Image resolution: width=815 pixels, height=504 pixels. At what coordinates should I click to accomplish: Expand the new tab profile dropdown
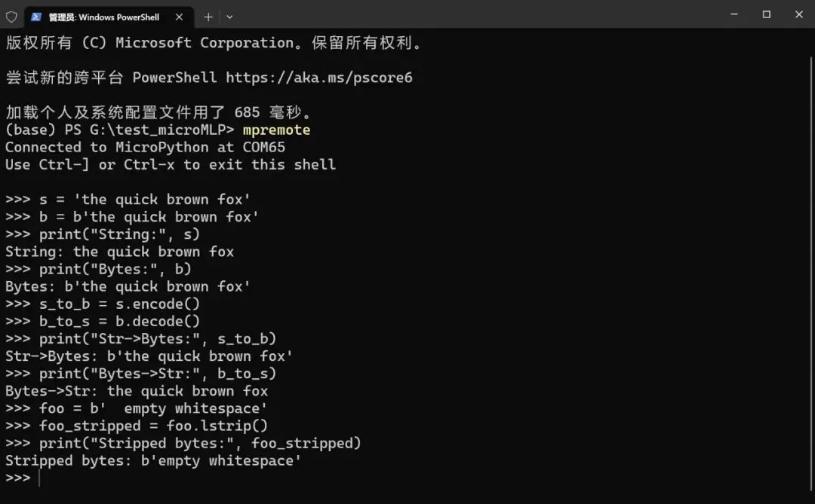229,17
